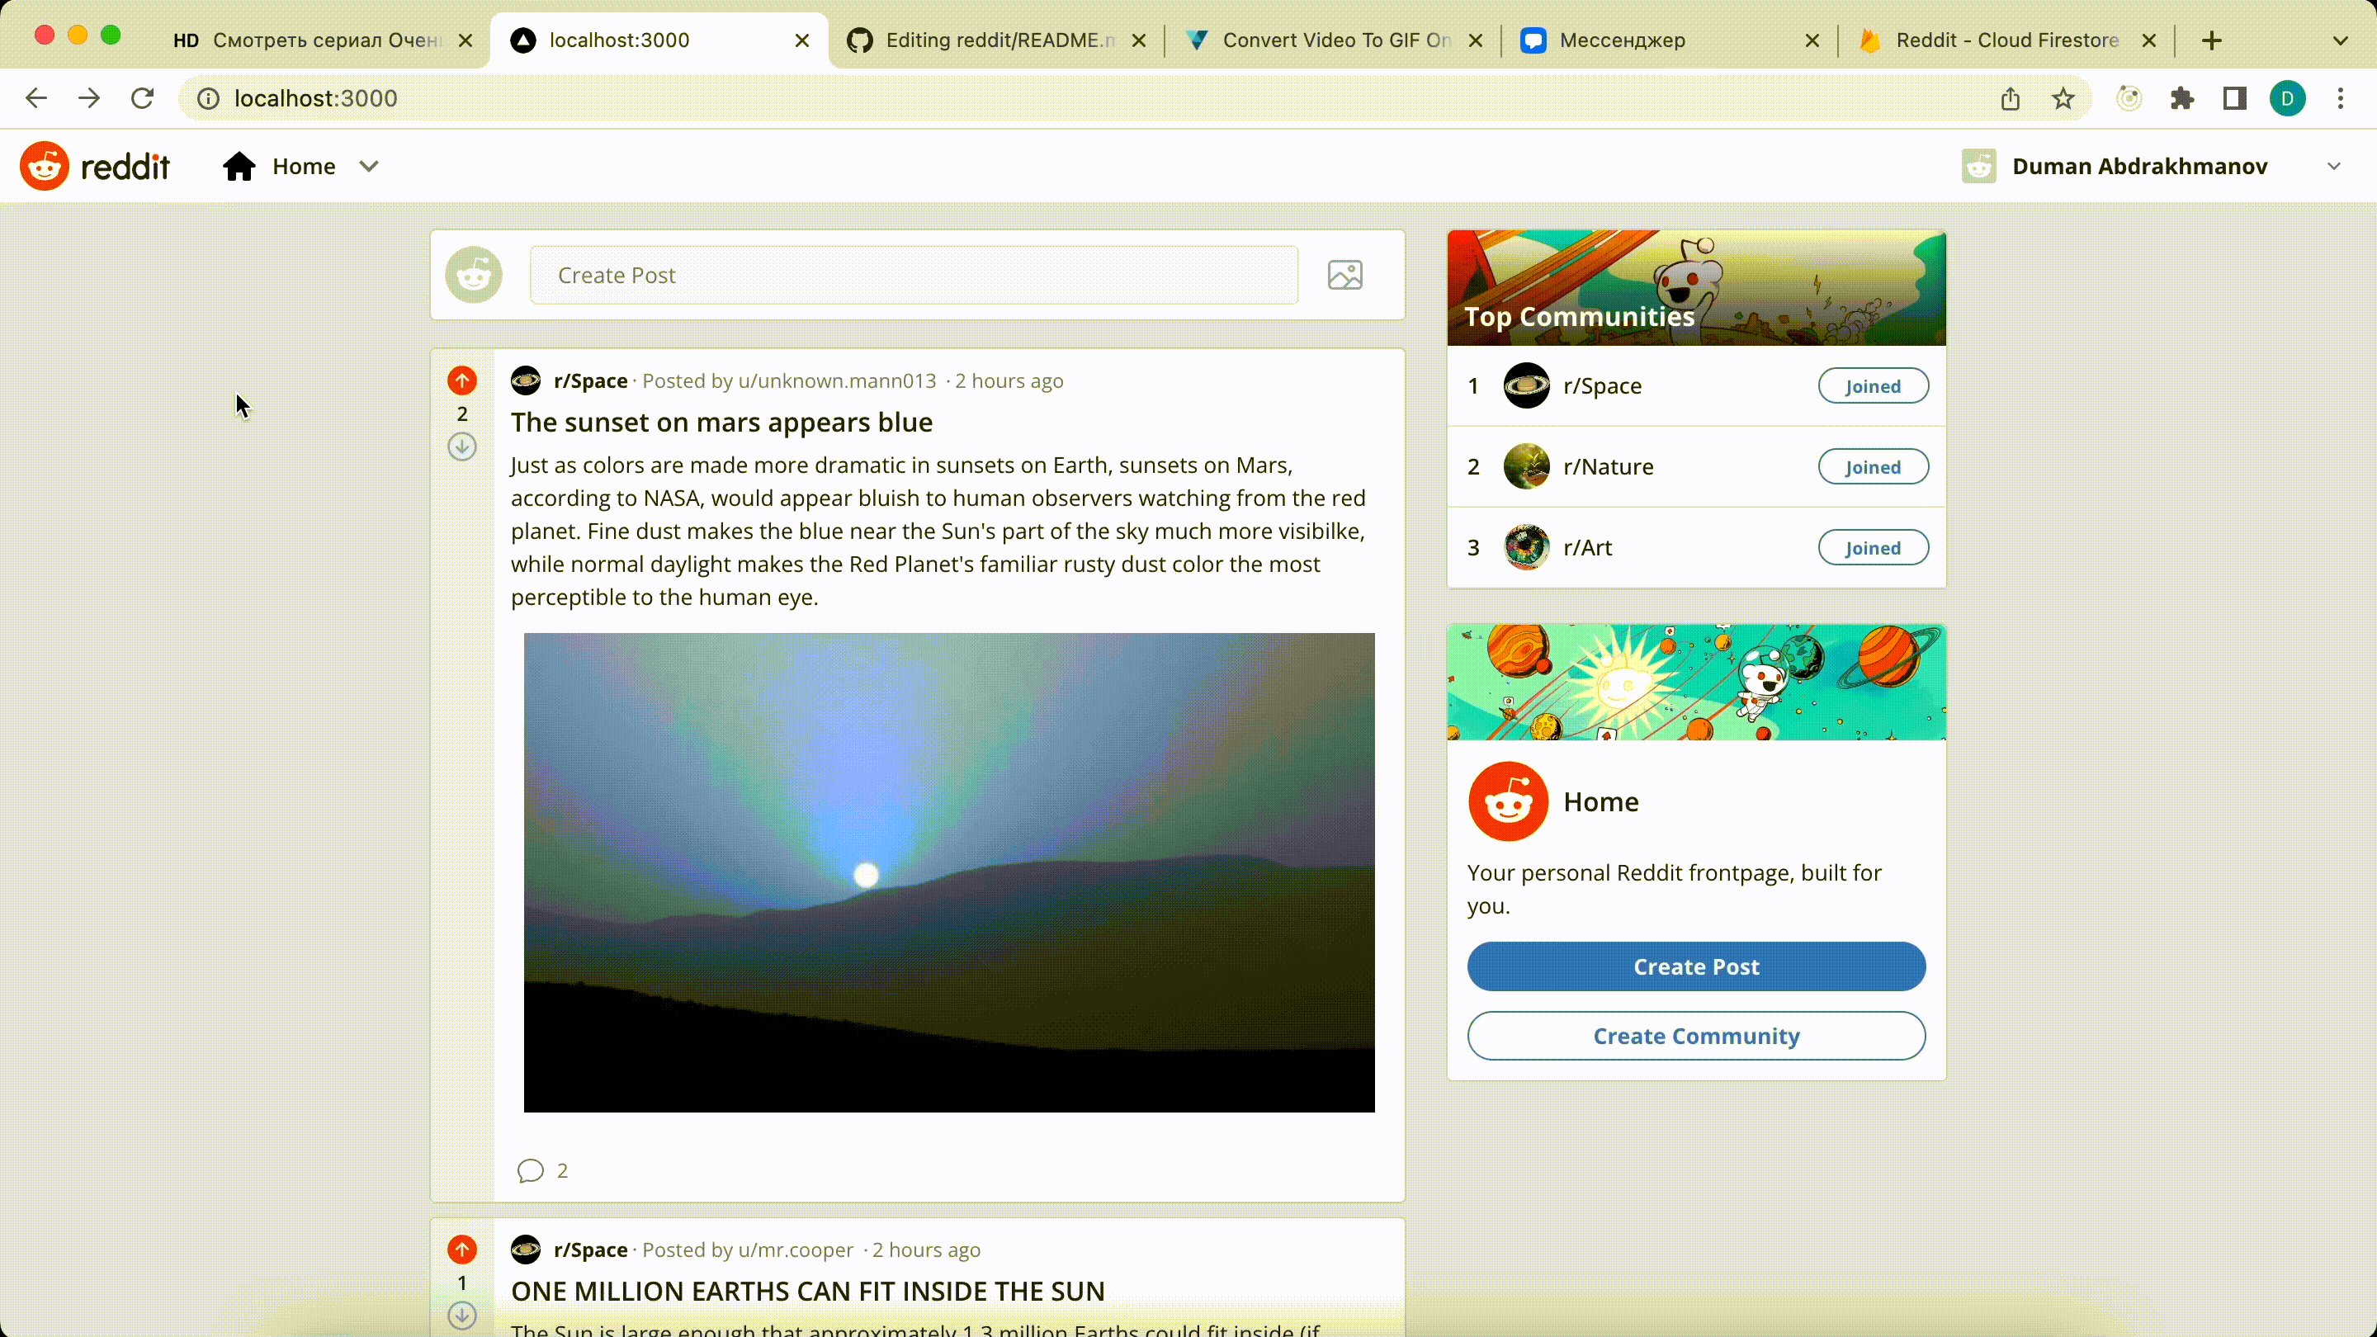The height and width of the screenshot is (1337, 2377).
Task: Open r/Art in Top Communities
Action: coord(1587,548)
